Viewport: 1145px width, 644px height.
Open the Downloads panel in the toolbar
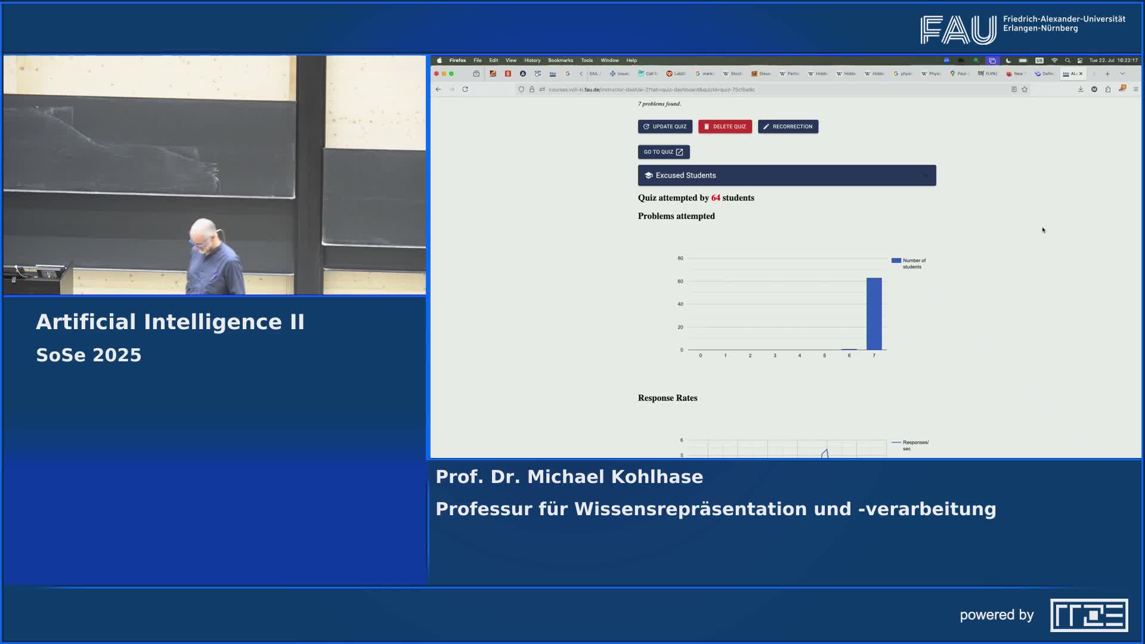click(x=1081, y=89)
